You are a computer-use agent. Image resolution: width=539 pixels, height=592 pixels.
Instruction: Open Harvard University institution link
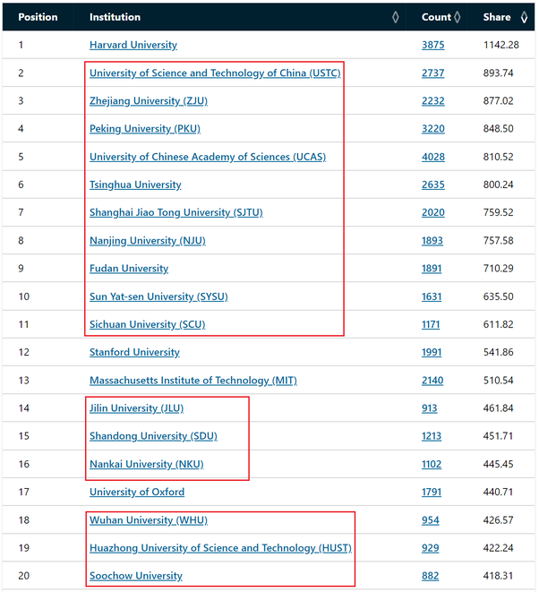(133, 45)
